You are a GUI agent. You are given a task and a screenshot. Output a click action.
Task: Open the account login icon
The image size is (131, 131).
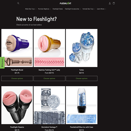(110, 3)
